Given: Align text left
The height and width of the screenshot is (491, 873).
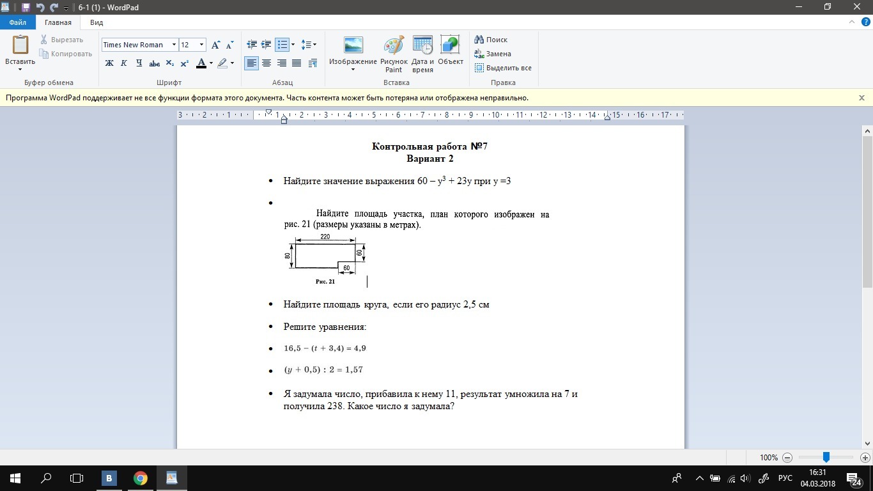Looking at the screenshot, I should [252, 63].
